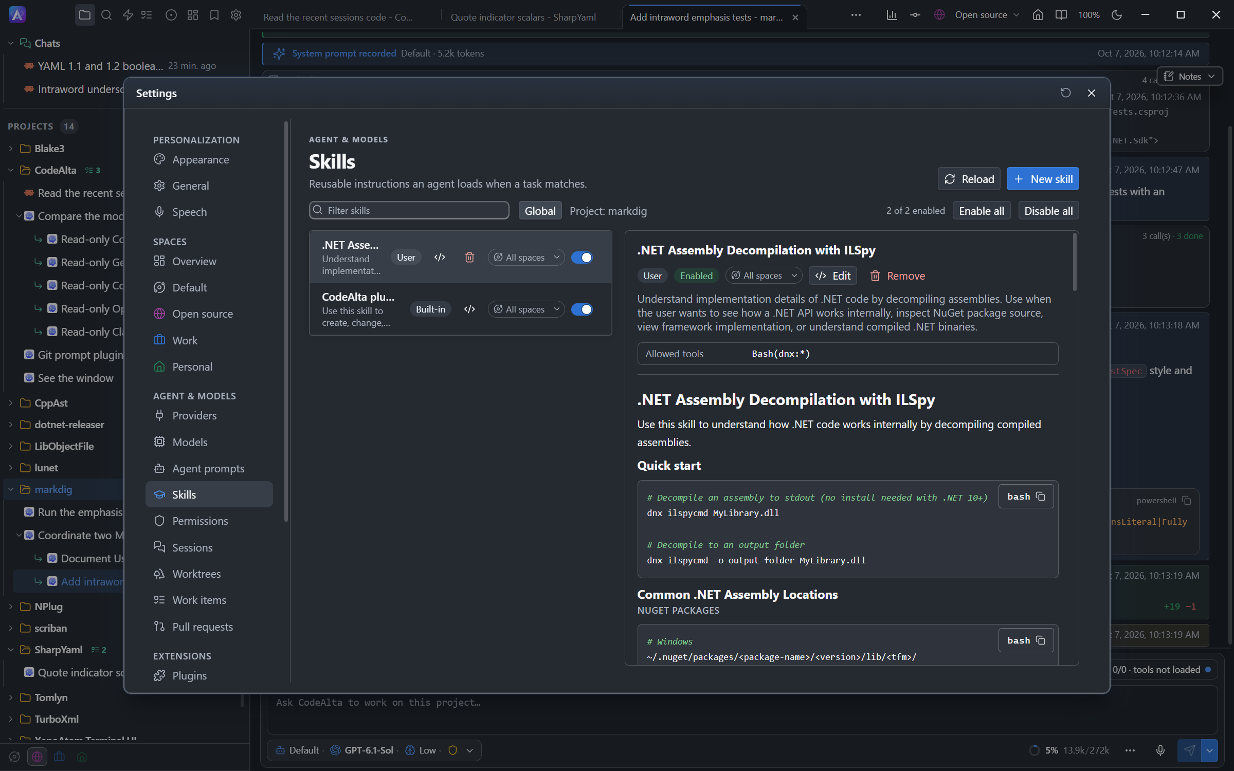1234x771 pixels.
Task: Open All spaces dropdown in skill detail panel
Action: click(x=764, y=276)
